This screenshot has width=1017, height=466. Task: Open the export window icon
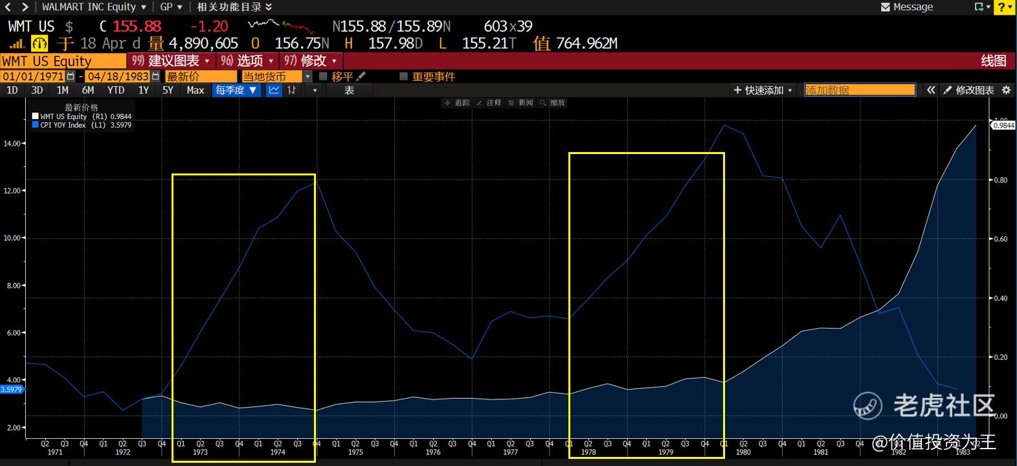[979, 7]
